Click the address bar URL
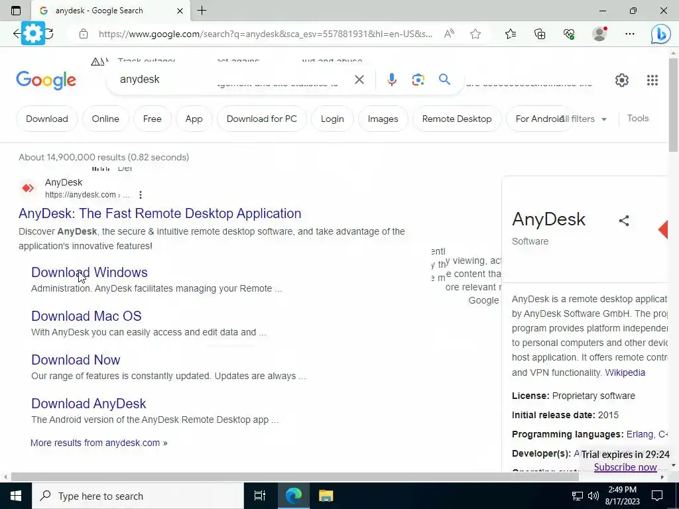This screenshot has width=679, height=509. pyautogui.click(x=265, y=34)
